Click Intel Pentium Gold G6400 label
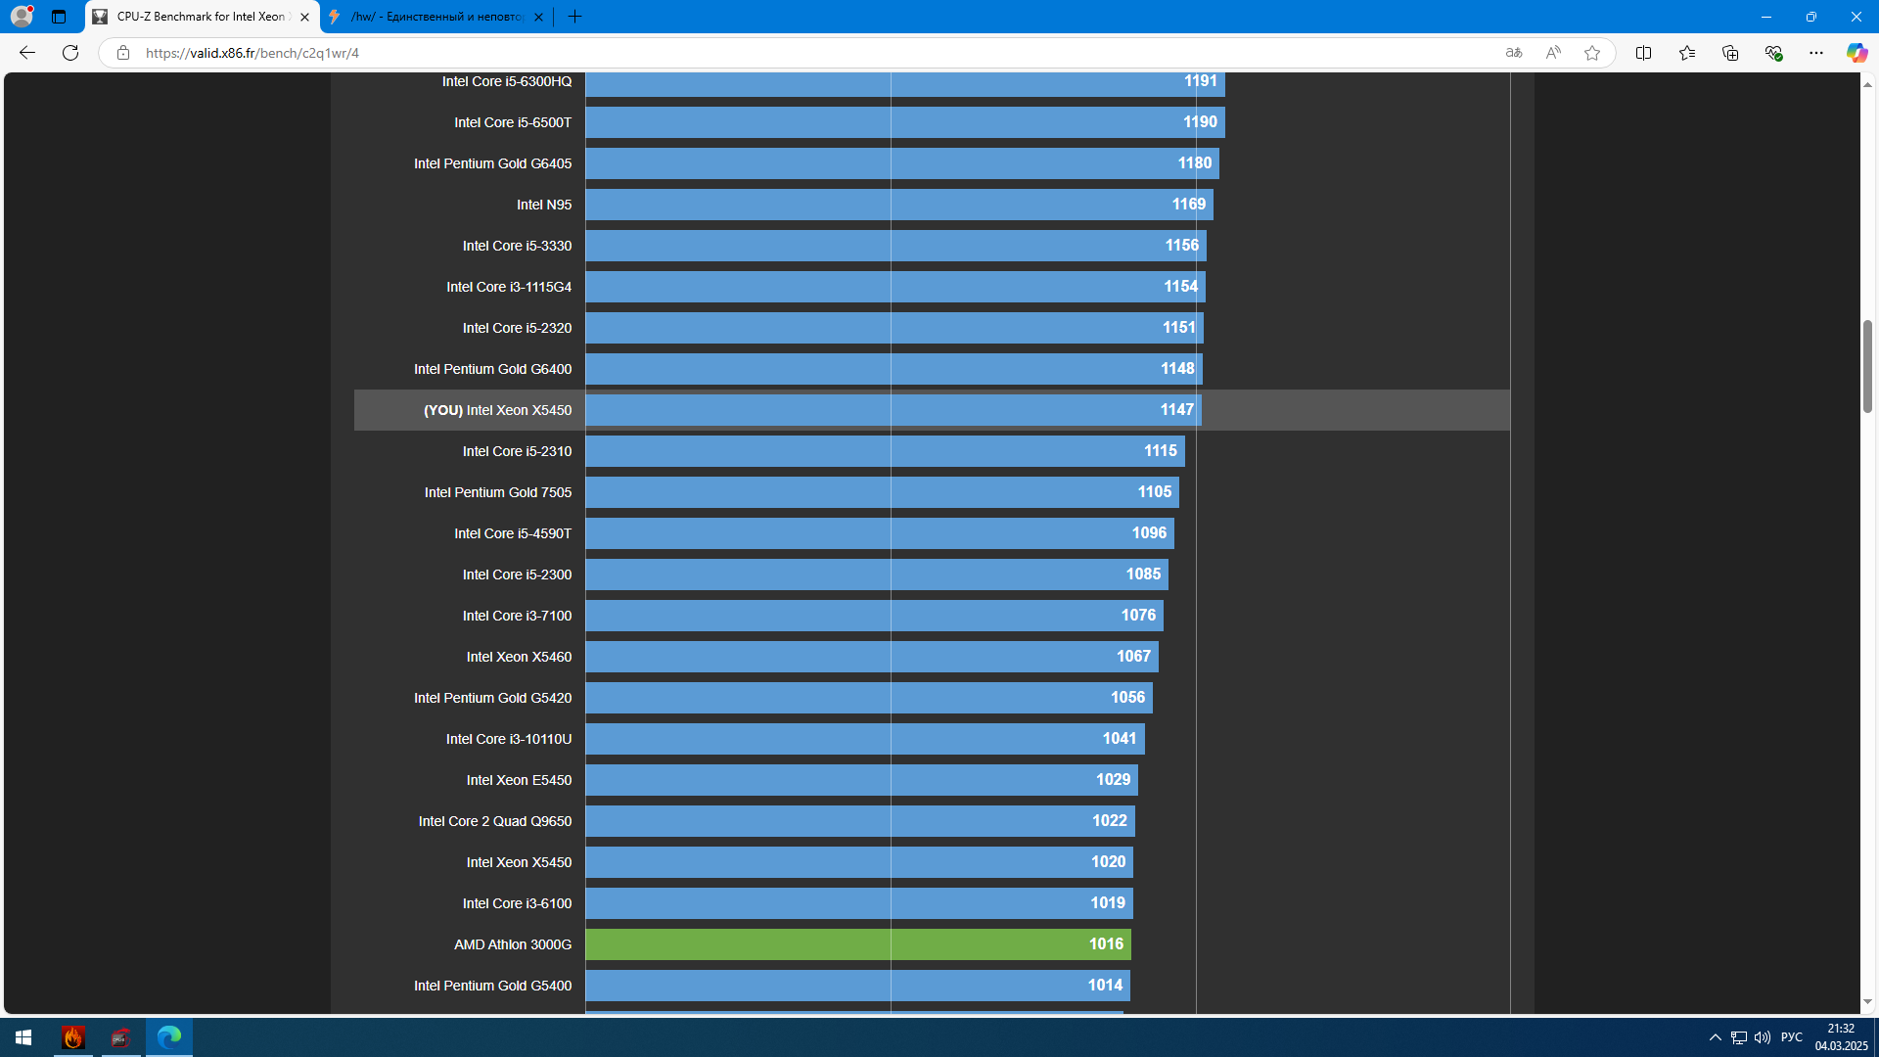The image size is (1879, 1057). click(492, 369)
